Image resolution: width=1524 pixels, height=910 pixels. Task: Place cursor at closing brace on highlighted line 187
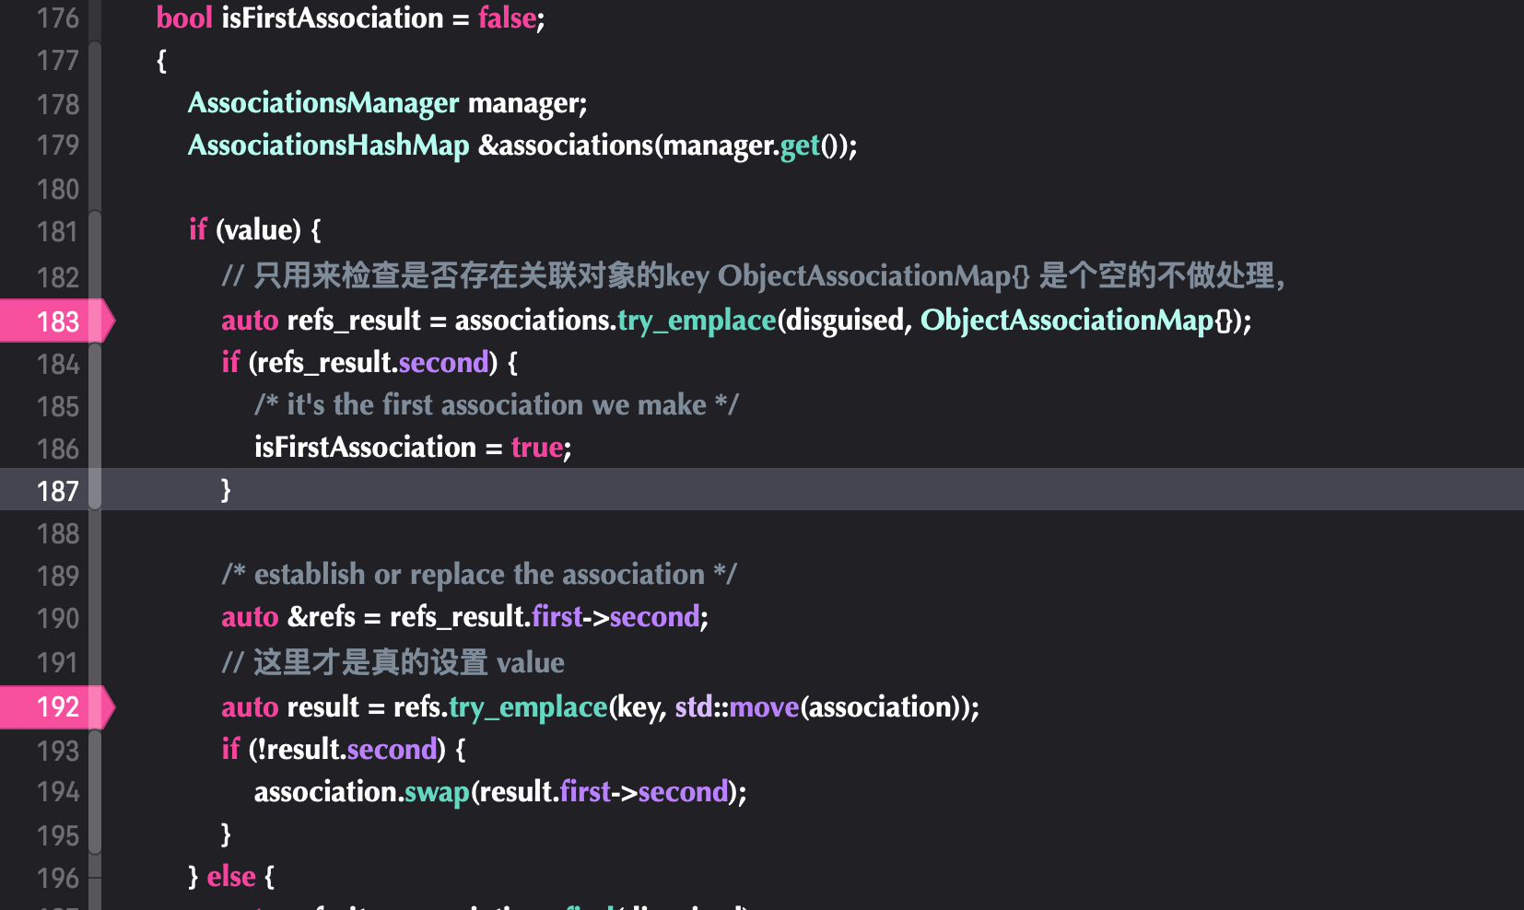tap(226, 490)
